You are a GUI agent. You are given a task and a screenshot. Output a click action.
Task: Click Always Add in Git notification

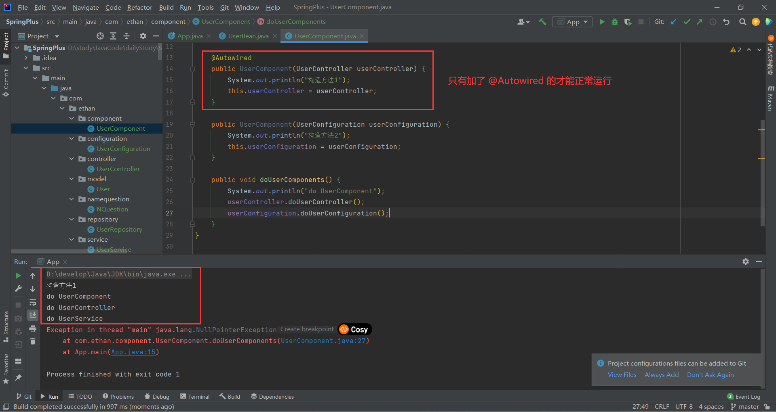[x=661, y=374]
